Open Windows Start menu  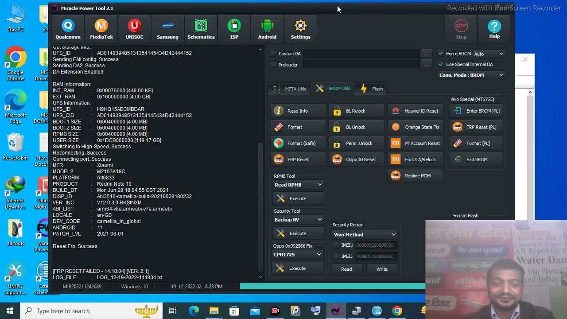coord(10,311)
